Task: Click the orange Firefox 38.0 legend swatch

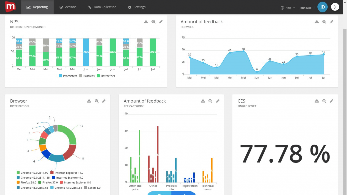Action: (x=18, y=182)
